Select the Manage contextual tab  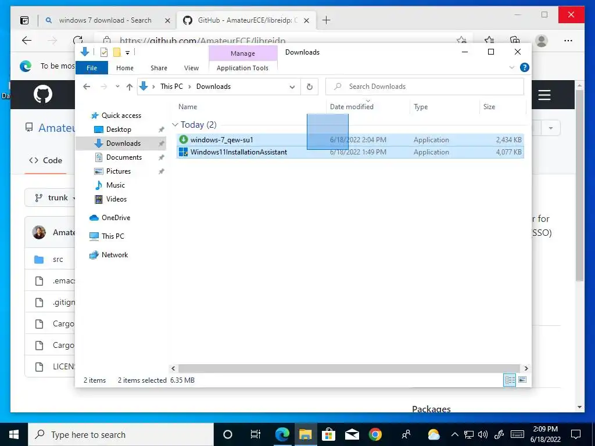[x=243, y=53]
